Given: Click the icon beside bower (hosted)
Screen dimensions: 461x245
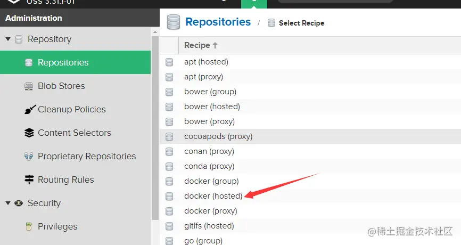Looking at the screenshot, I should (x=169, y=107).
